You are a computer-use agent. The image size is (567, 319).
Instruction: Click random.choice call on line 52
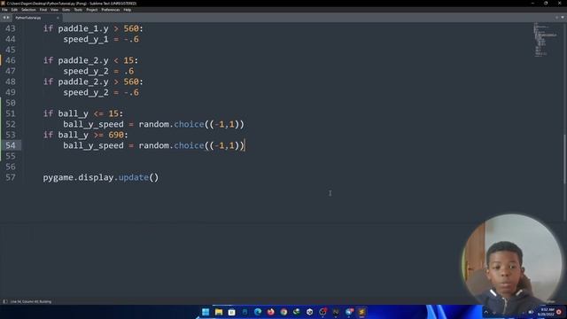(191, 124)
